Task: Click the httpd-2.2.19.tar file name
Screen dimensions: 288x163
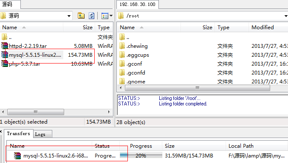Action: (x=28, y=46)
